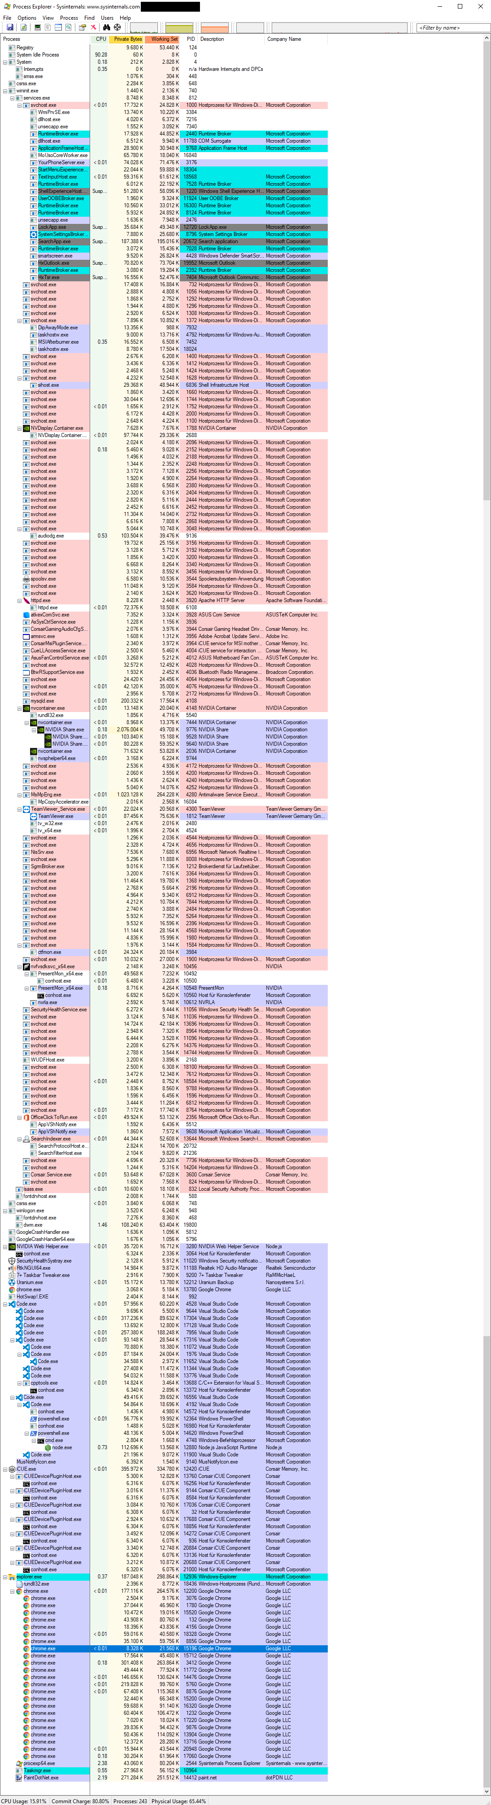Click the procexp64.exe process icon
The height and width of the screenshot is (1805, 491).
click(20, 1763)
